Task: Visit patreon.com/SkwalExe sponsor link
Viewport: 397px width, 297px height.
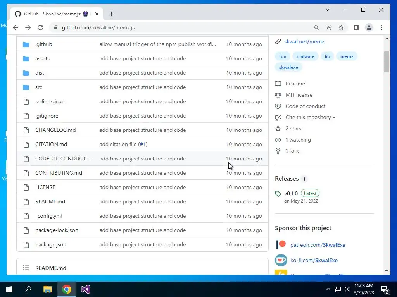Action: click(x=318, y=245)
